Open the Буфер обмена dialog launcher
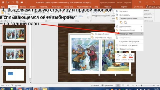The image size is (160, 90). coord(11,21)
